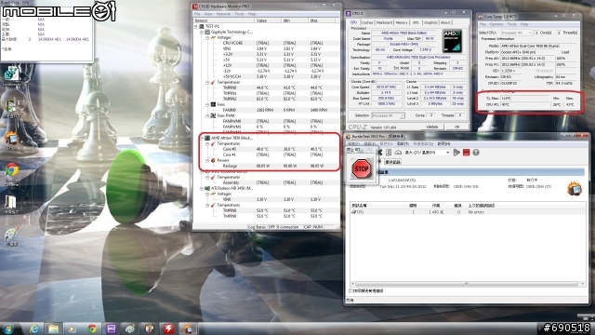
Task: Click the HWMonitor title bar app icon
Action: click(195, 7)
